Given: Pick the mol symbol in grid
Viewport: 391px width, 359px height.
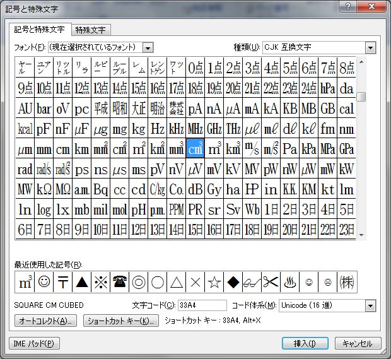Looking at the screenshot, I should pos(120,209).
